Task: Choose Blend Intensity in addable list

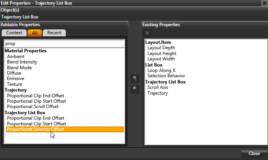Action: point(22,62)
